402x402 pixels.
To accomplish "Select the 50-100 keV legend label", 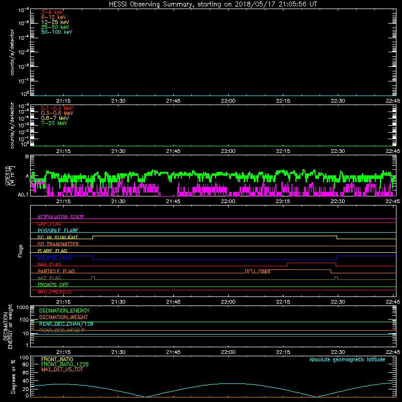I will click(x=57, y=32).
